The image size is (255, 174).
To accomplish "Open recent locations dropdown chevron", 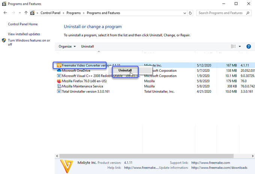I will tap(20, 13).
